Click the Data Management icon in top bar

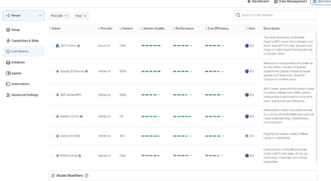click(276, 1)
